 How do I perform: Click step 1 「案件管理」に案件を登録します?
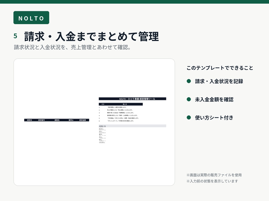(x=117, y=107)
